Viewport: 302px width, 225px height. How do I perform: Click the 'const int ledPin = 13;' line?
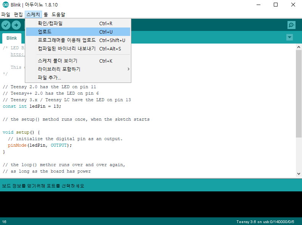coord(32,106)
